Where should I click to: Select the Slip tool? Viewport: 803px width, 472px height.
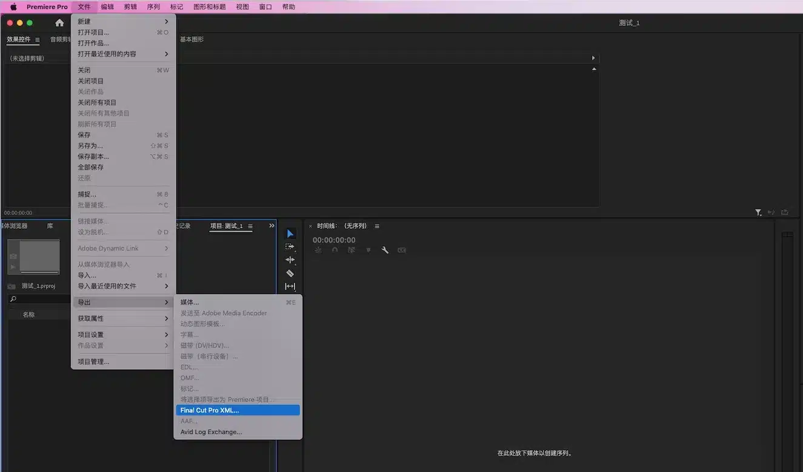[290, 286]
